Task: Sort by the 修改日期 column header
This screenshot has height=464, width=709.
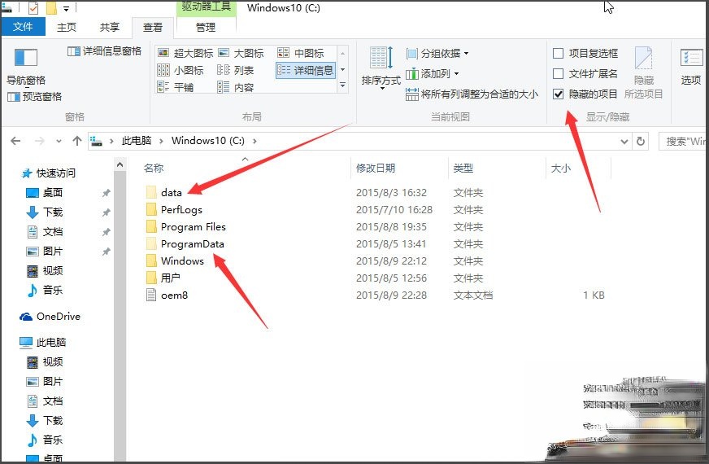Action: pyautogui.click(x=376, y=168)
